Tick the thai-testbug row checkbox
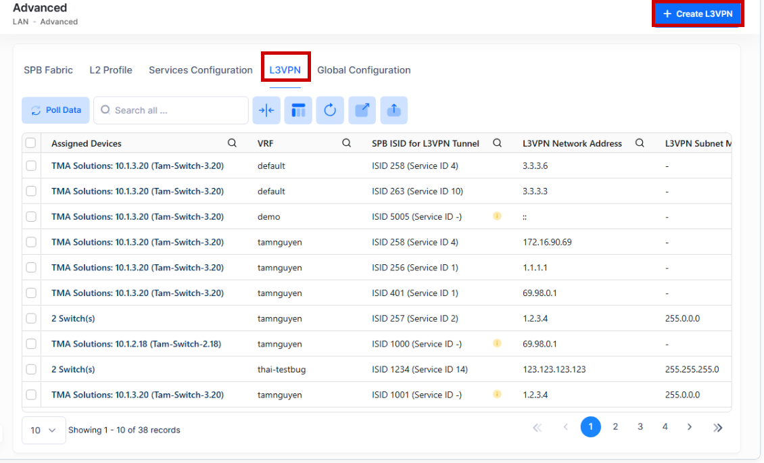This screenshot has height=463, width=764. pos(31,369)
